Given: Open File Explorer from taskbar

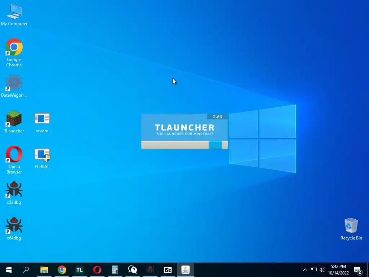Looking at the screenshot, I should click(x=44, y=270).
